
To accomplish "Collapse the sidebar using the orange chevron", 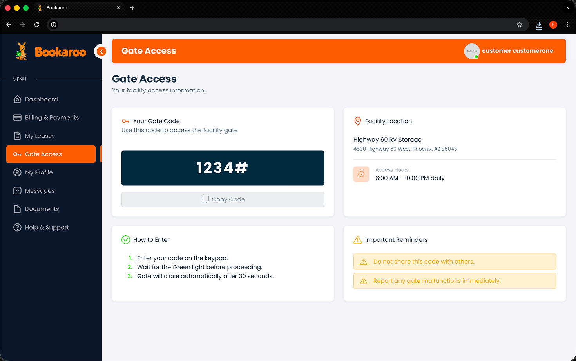I will 101,51.
